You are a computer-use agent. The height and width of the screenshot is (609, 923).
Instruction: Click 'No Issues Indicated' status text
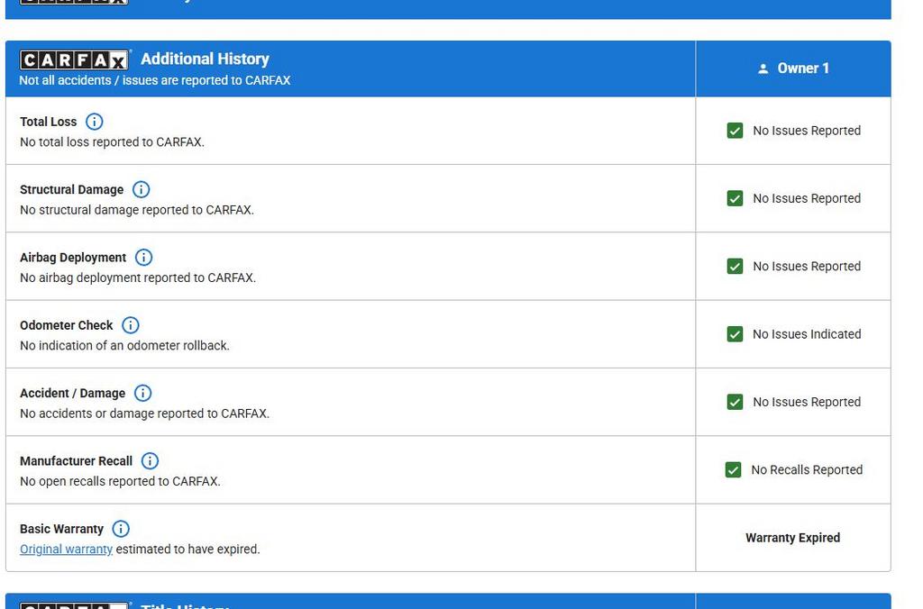click(x=807, y=334)
